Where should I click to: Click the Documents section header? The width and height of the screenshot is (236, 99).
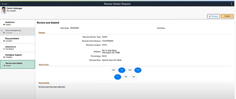coord(44,83)
